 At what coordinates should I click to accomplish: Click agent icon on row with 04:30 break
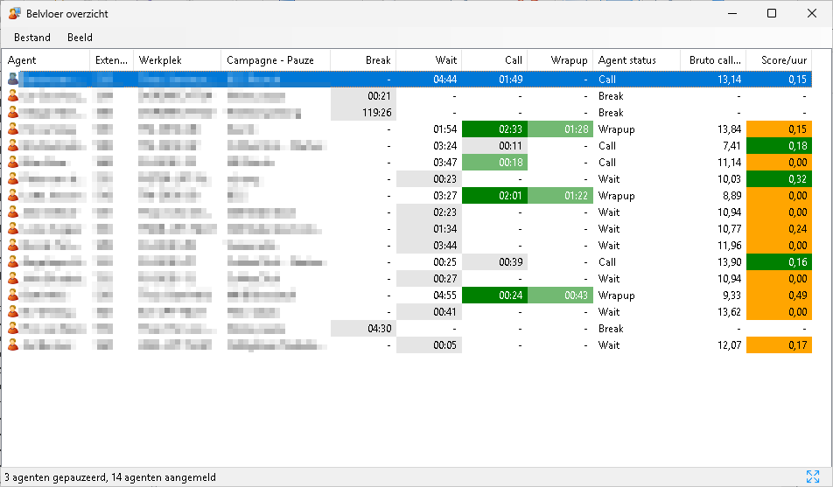(13, 329)
